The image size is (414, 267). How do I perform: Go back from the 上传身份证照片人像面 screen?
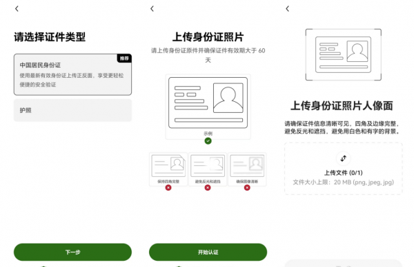tap(288, 9)
